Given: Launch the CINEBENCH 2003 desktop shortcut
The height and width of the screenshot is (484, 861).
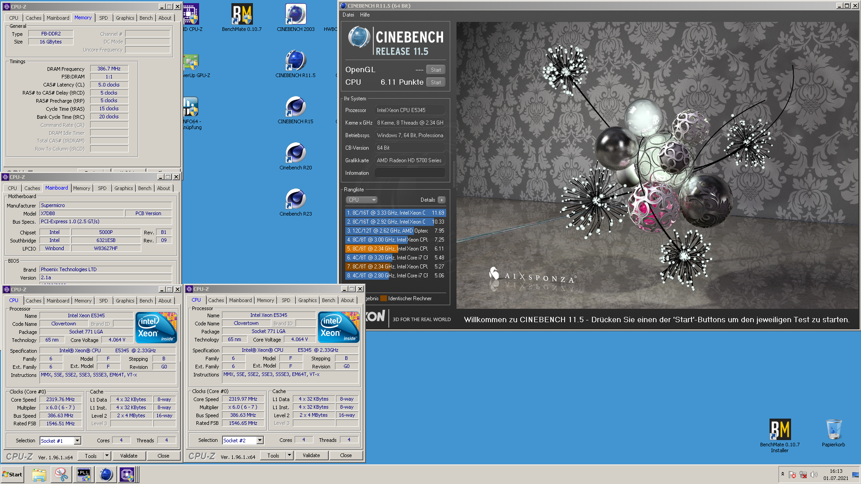Looking at the screenshot, I should pos(296,18).
